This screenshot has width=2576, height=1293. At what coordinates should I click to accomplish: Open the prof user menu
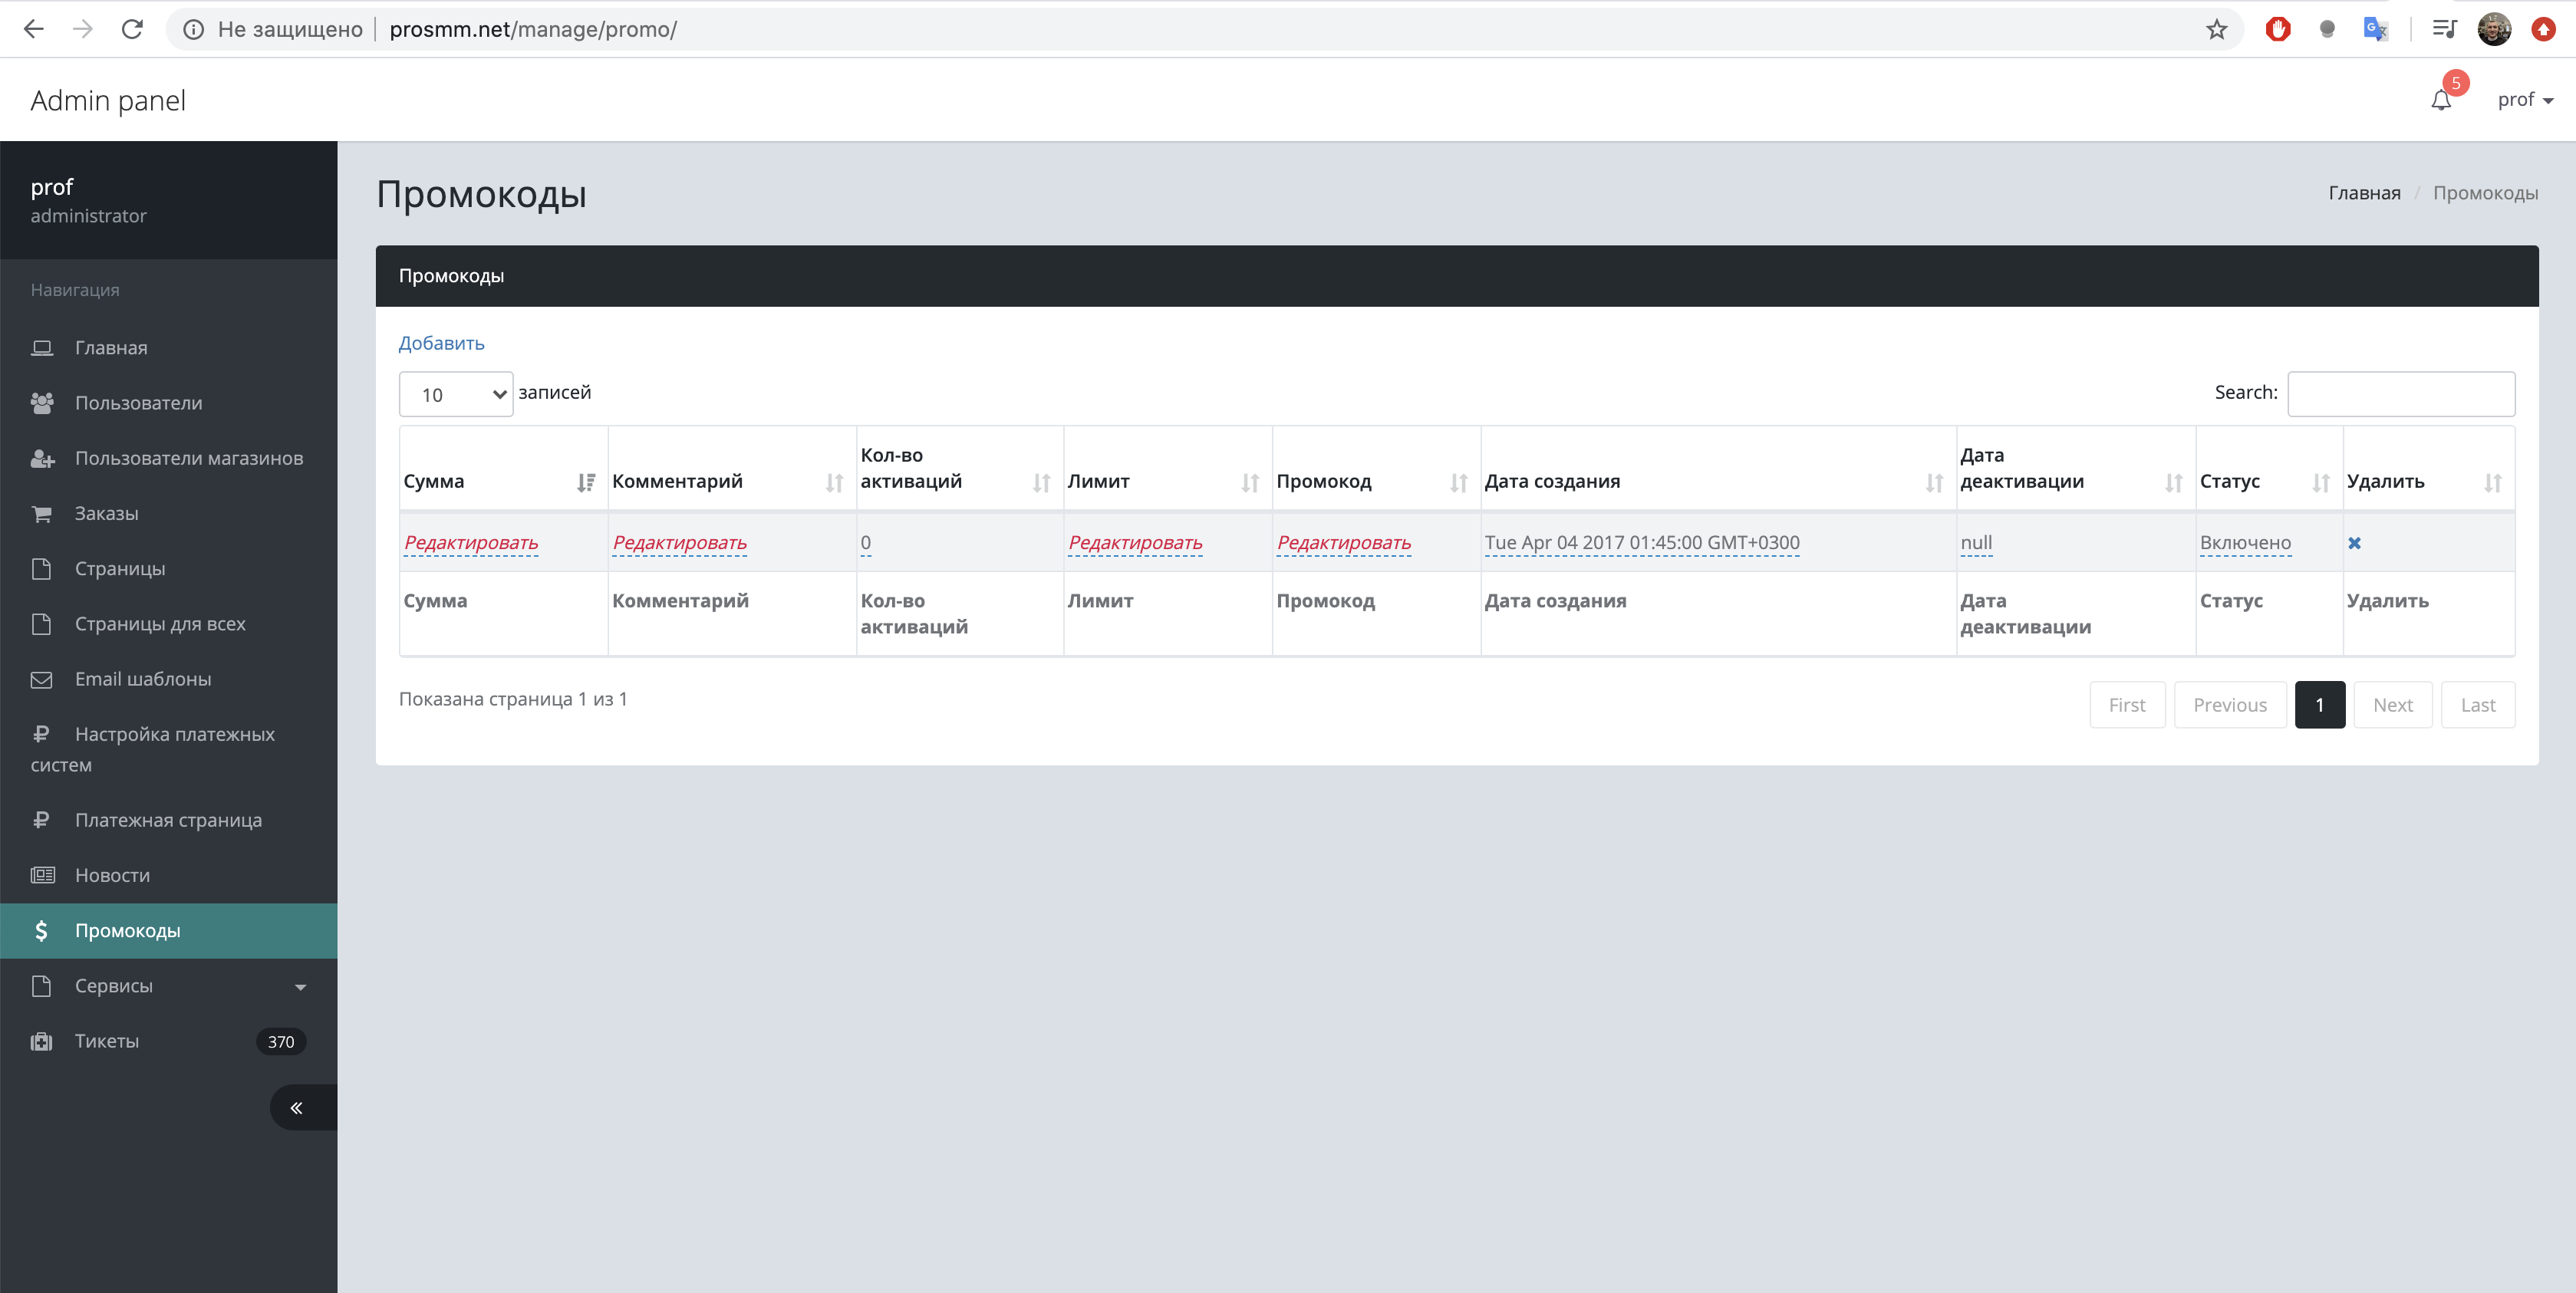coord(2524,100)
